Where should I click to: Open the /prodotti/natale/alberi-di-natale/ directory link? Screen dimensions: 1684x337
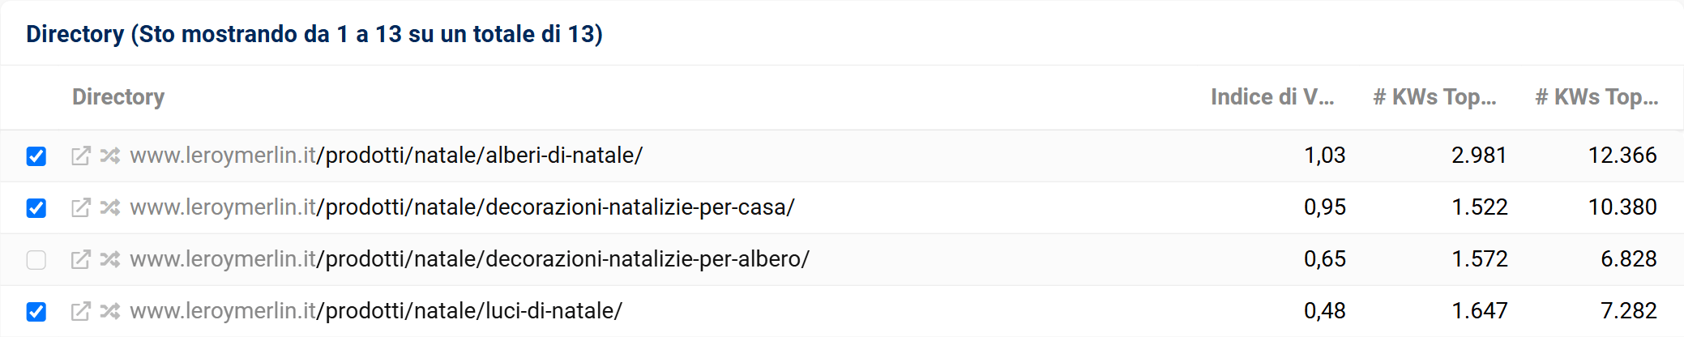coord(387,156)
